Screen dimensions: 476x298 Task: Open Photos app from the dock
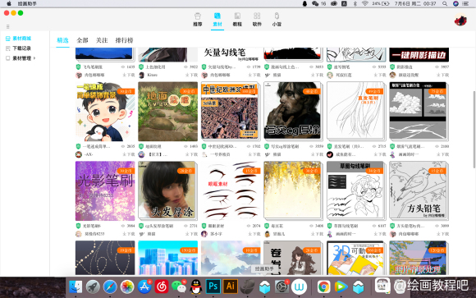click(127, 287)
